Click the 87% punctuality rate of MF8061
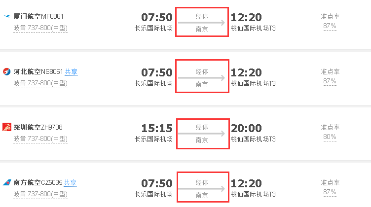 pos(330,26)
